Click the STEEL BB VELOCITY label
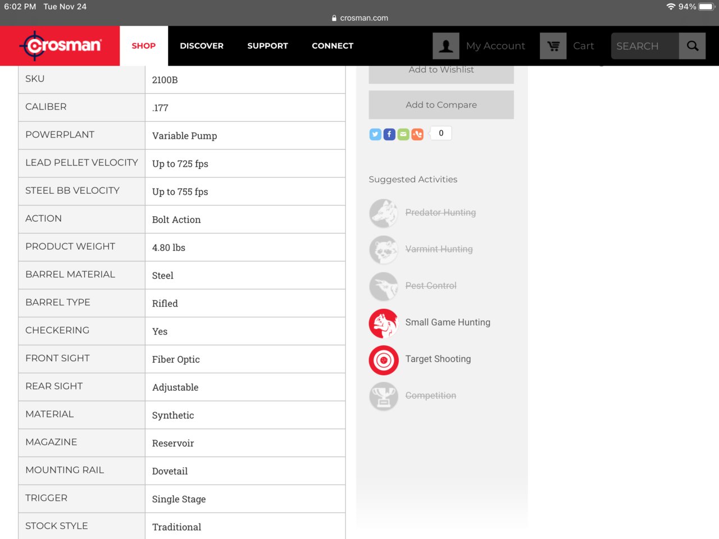Image resolution: width=719 pixels, height=539 pixels. click(x=72, y=190)
